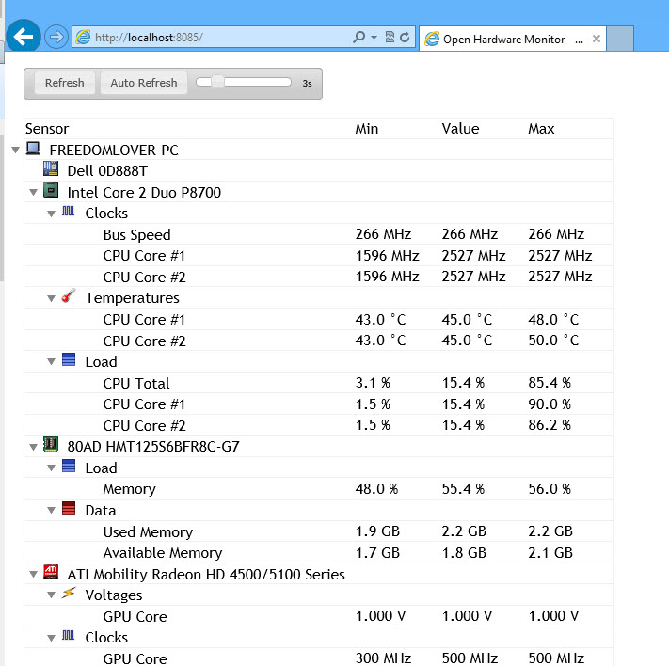669x666 pixels.
Task: Click the red Data icon under memory
Action: (x=69, y=508)
